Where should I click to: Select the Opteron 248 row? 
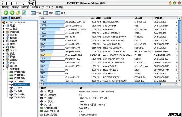coord(109,40)
